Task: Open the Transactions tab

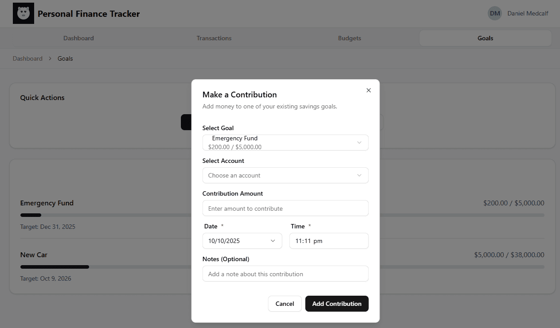Action: (x=214, y=38)
